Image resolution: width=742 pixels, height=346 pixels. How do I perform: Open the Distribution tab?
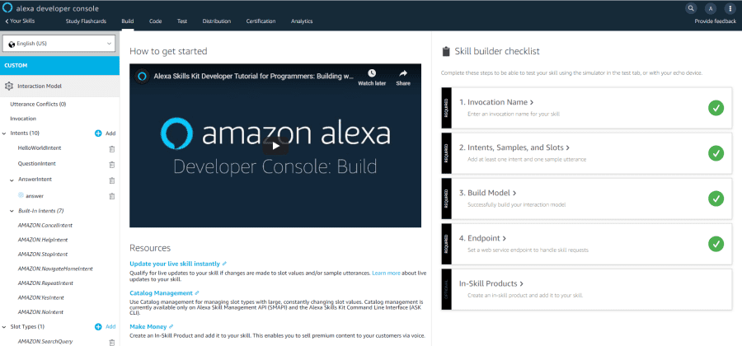(x=217, y=21)
